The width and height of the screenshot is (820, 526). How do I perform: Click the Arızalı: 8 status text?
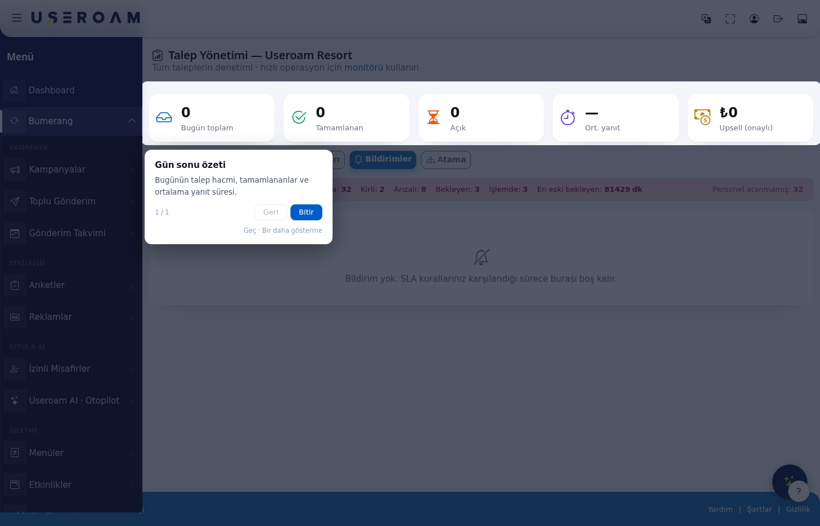tap(410, 190)
